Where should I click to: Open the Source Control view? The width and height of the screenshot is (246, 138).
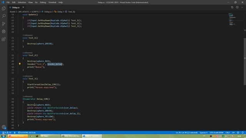click(x=3, y=24)
